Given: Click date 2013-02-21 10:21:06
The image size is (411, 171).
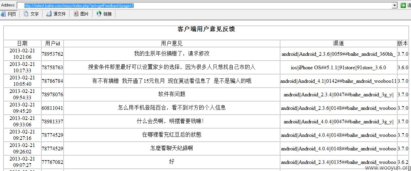Looking at the screenshot, I should pos(22,54).
